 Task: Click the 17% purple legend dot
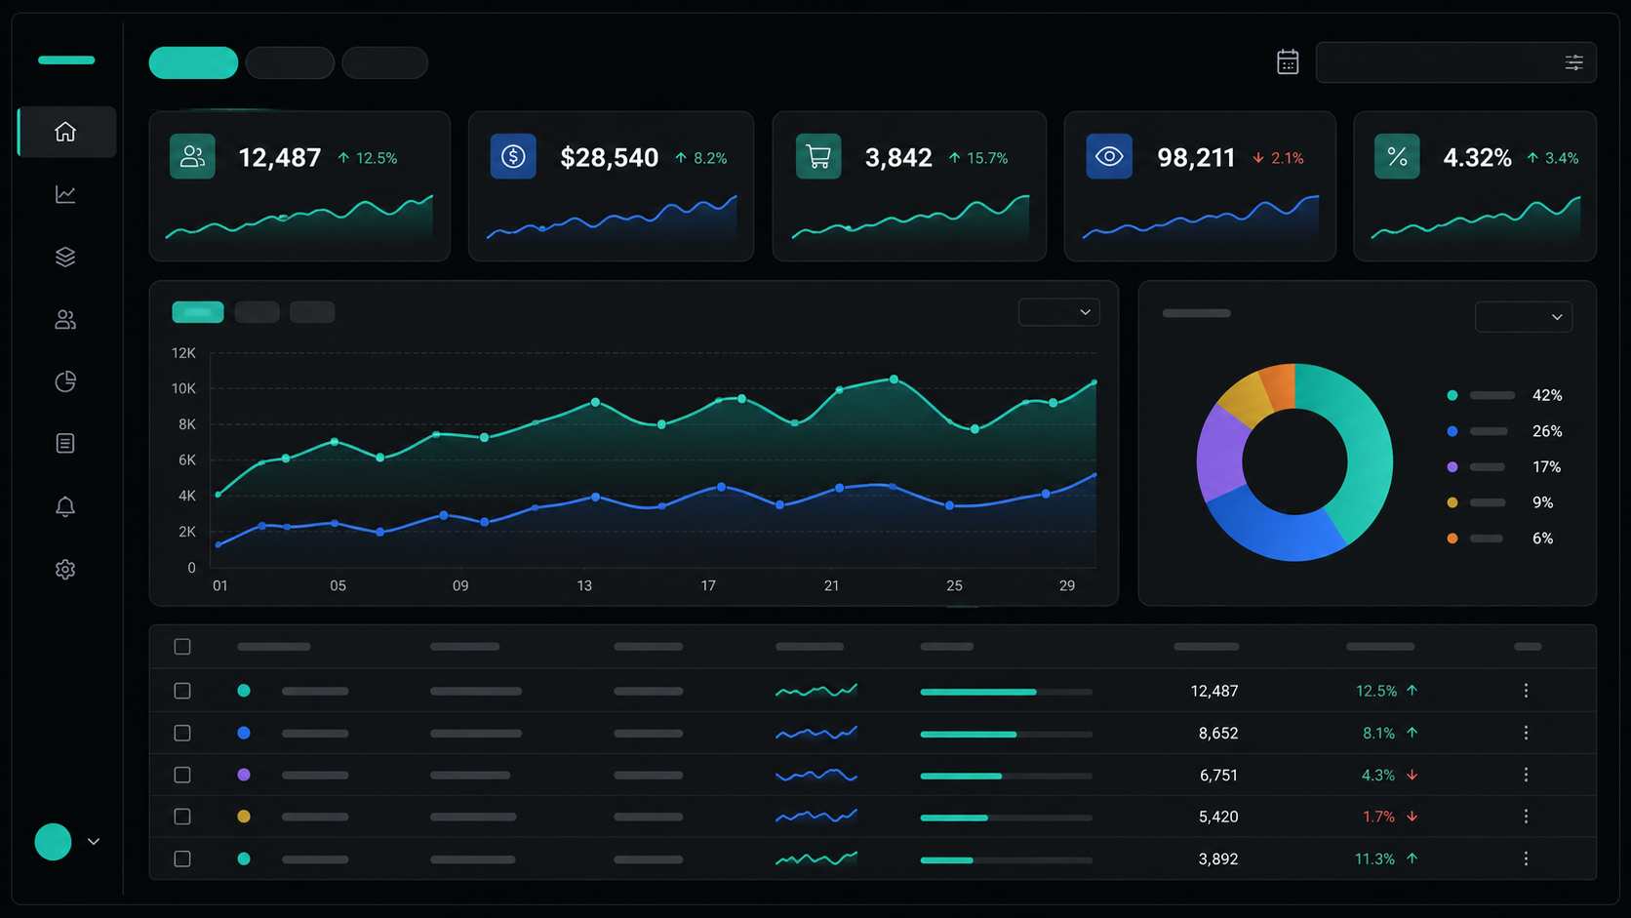pyautogui.click(x=1452, y=467)
